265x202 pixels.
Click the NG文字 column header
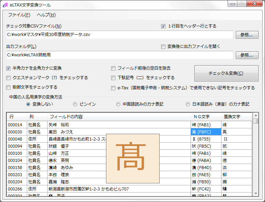206,116
